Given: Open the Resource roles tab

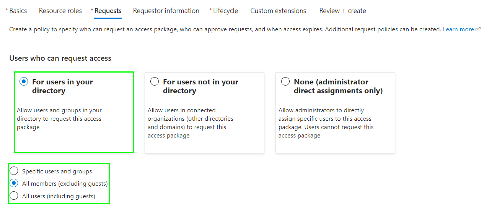Looking at the screenshot, I should pyautogui.click(x=60, y=11).
